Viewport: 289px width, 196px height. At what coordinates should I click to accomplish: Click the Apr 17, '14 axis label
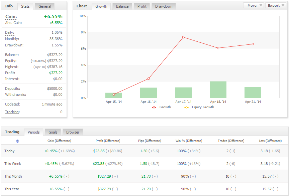183,102
